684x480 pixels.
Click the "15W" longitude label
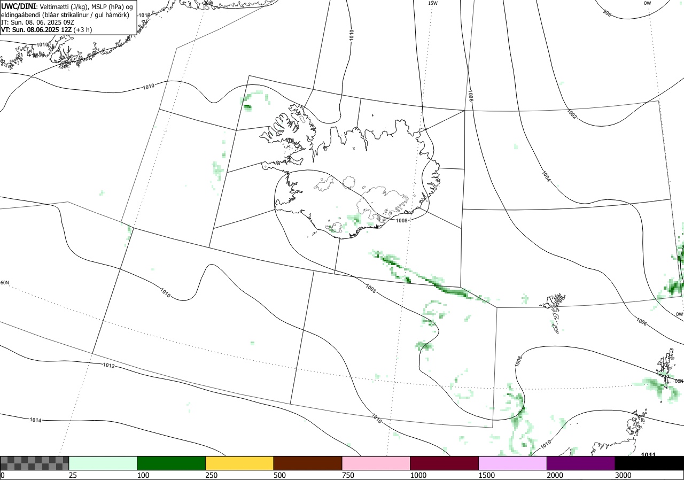[x=433, y=3]
